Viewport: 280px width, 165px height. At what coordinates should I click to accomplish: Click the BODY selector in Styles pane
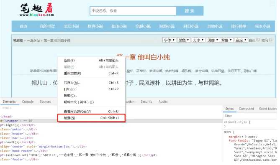click(x=228, y=132)
